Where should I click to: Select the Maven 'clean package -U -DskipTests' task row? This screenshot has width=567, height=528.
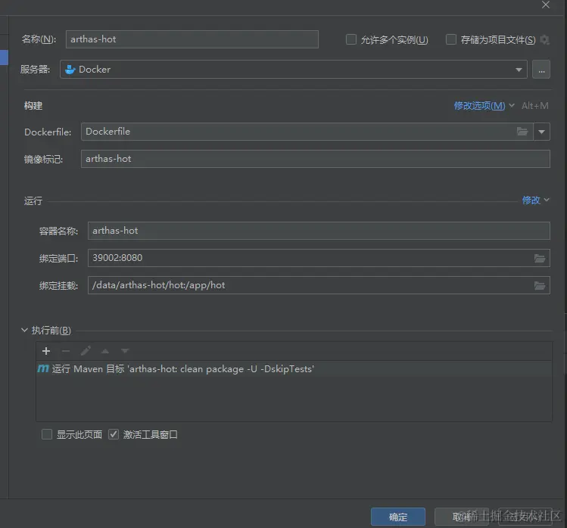click(294, 369)
